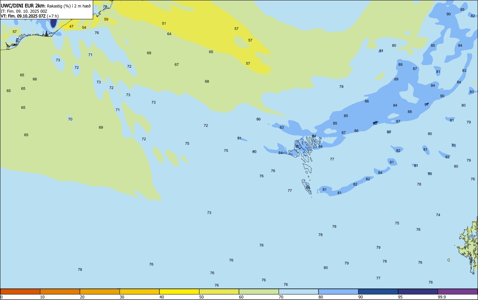Click the golden 30–40 legend swatch
Viewport: 478px width, 300px height.
[x=139, y=291]
